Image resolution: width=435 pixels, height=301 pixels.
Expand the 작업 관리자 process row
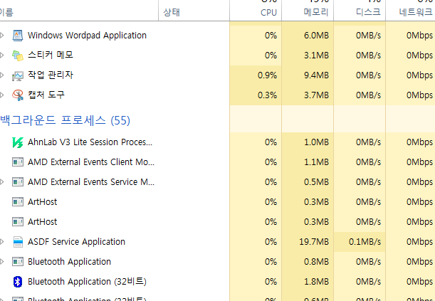pyautogui.click(x=2, y=75)
